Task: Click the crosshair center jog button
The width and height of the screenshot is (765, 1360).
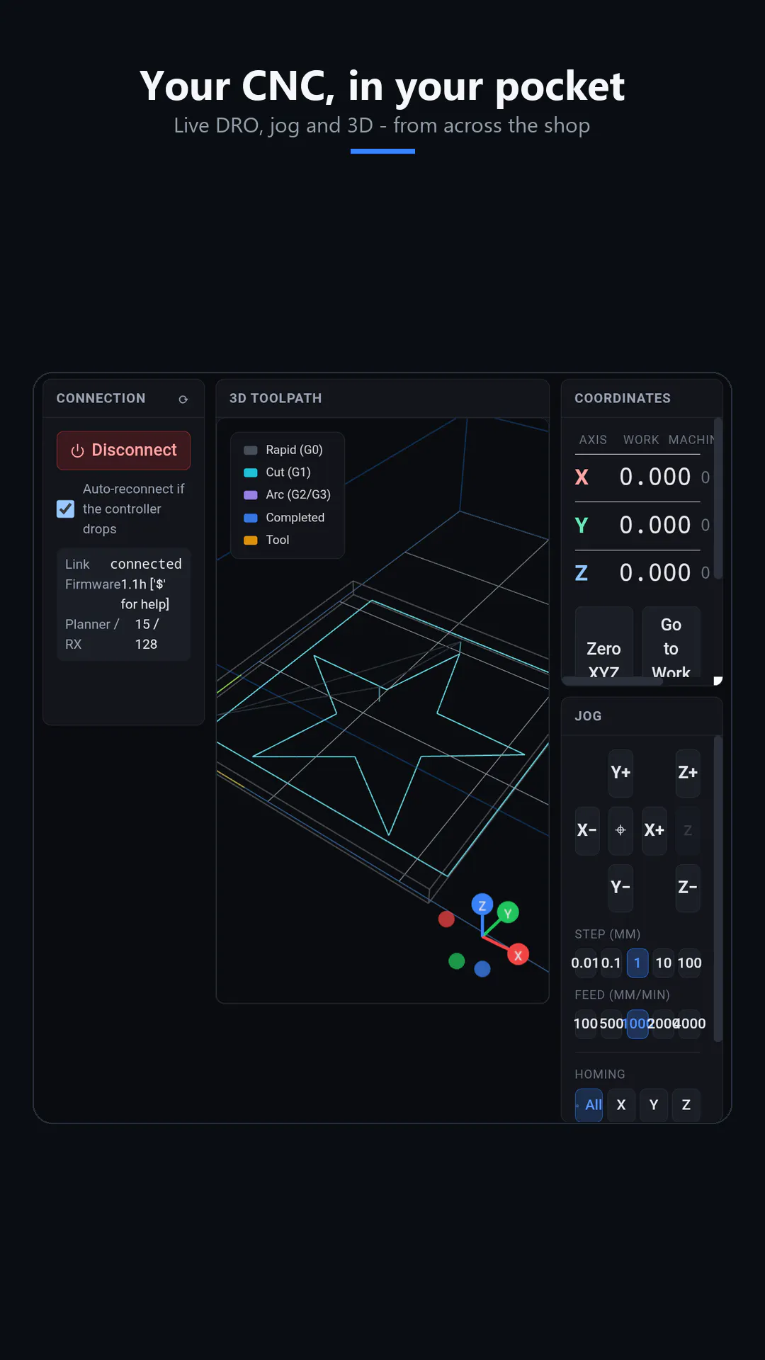Action: (620, 830)
